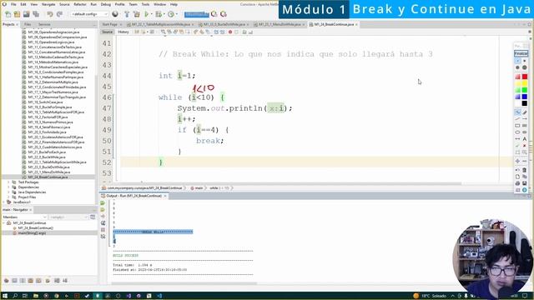534x300 pixels.
Task: Click the New Project toolbar icon
Action: tap(17, 14)
